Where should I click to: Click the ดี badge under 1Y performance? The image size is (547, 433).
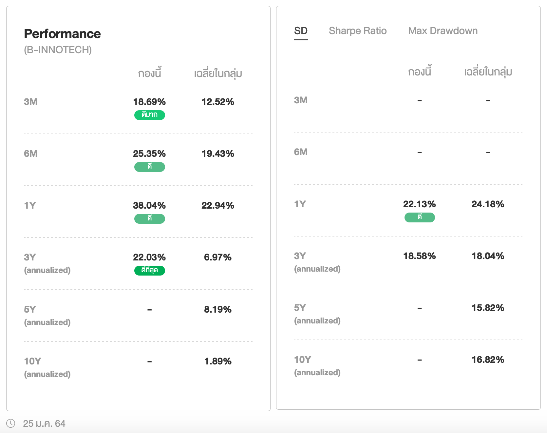tap(149, 218)
